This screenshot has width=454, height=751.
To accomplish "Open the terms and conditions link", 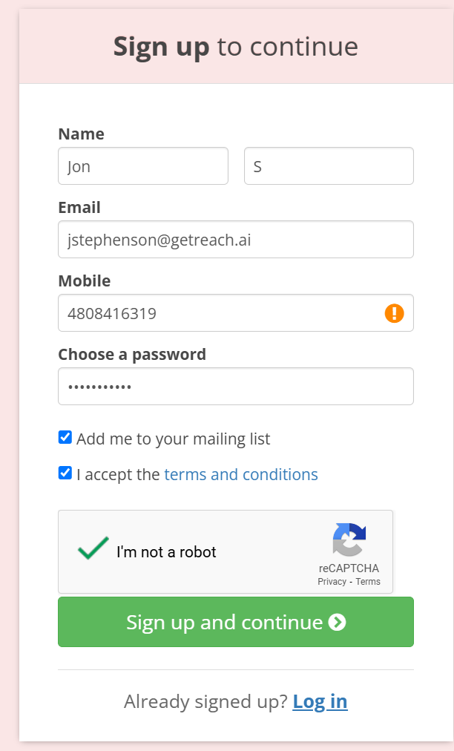I will pyautogui.click(x=241, y=474).
